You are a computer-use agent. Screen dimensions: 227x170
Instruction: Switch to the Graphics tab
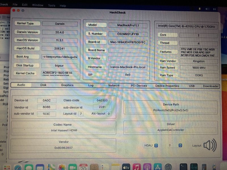(67, 85)
